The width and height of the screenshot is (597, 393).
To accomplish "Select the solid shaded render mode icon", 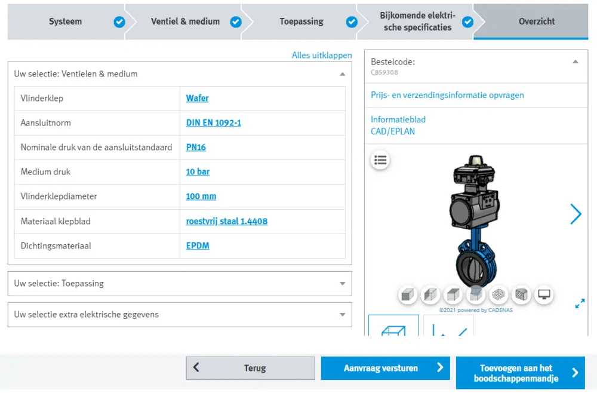I will point(408,294).
